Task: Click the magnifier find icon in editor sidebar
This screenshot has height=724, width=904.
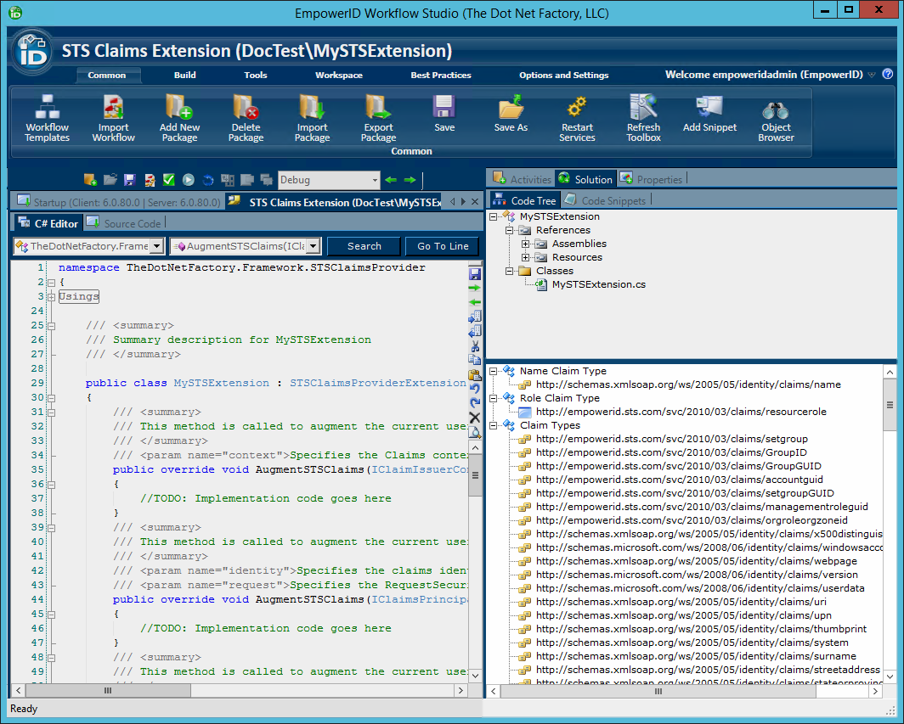Action: tap(475, 432)
